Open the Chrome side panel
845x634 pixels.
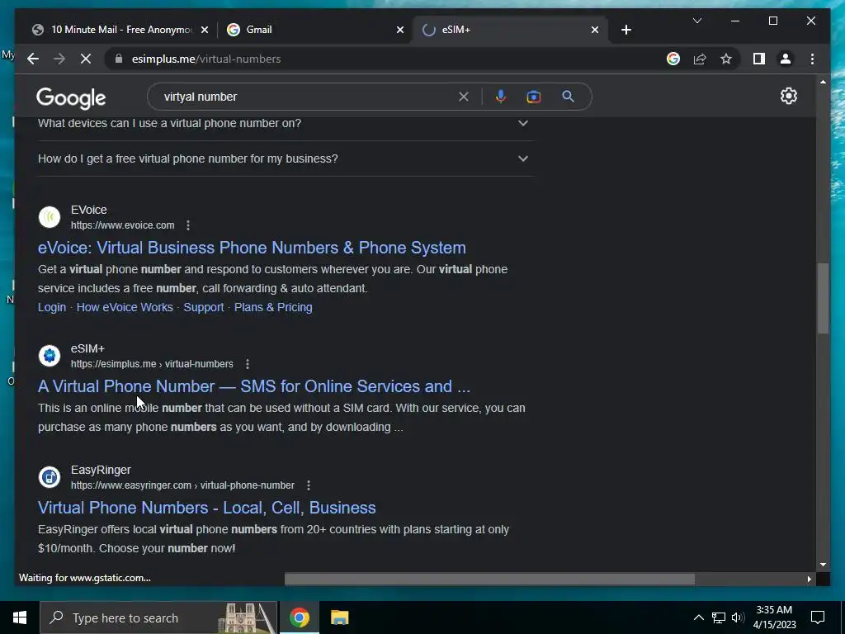click(x=759, y=59)
